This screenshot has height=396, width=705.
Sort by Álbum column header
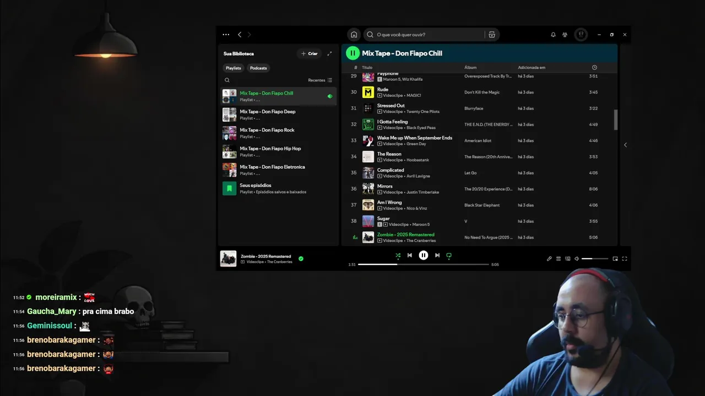point(470,68)
